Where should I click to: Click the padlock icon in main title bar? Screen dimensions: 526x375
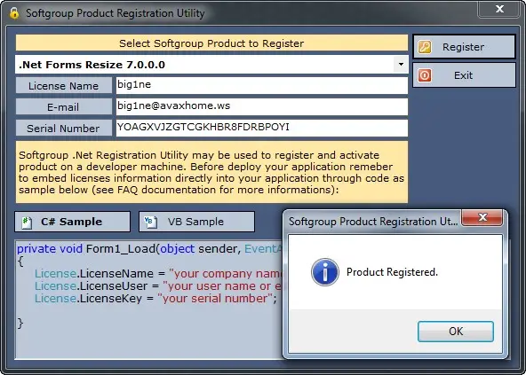[14, 13]
